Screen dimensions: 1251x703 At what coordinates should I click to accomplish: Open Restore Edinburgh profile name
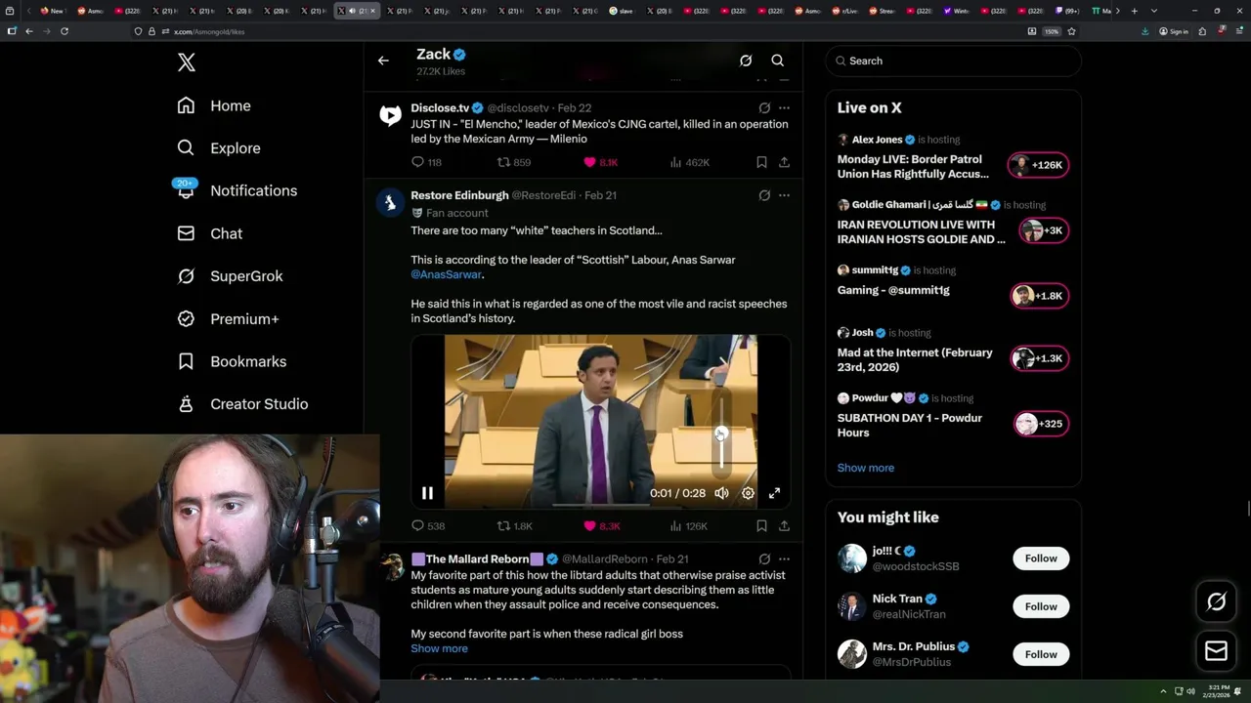[x=459, y=195]
